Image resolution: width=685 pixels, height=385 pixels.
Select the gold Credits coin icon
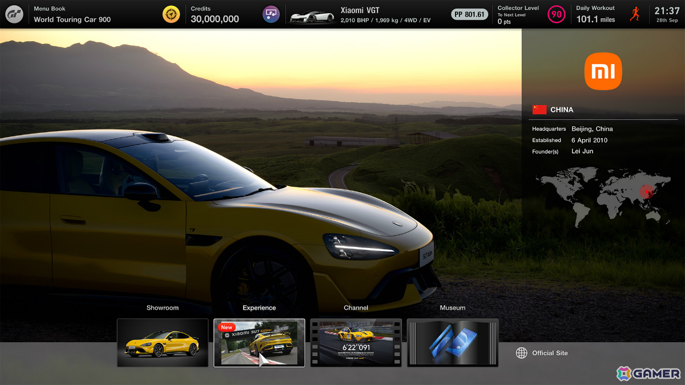tap(171, 14)
